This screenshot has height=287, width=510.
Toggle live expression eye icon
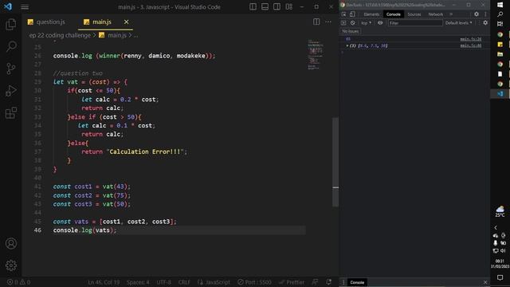point(380,23)
